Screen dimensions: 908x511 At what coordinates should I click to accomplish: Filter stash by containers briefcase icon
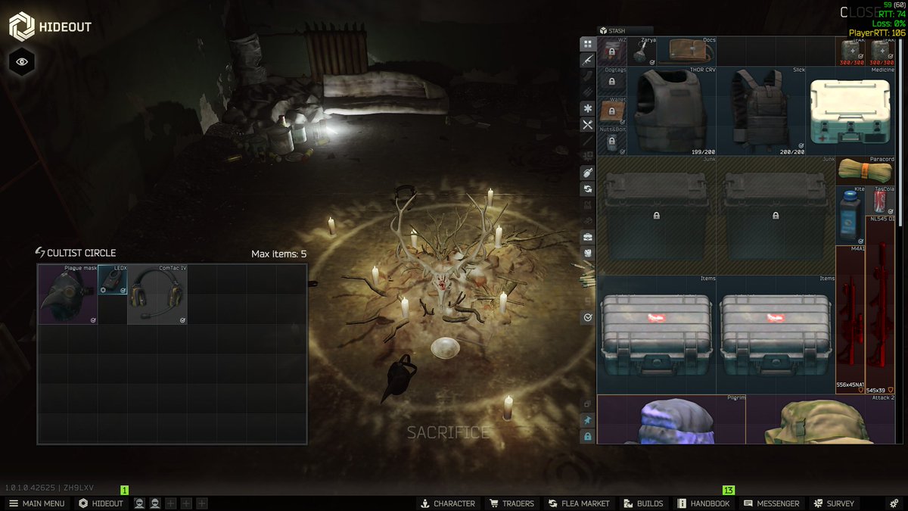click(x=587, y=237)
